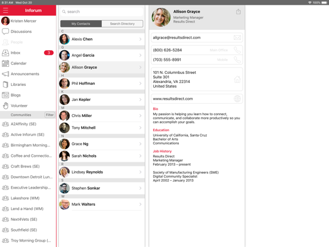Click the People icon in sidebar
The width and height of the screenshot is (329, 247).
tap(5, 42)
